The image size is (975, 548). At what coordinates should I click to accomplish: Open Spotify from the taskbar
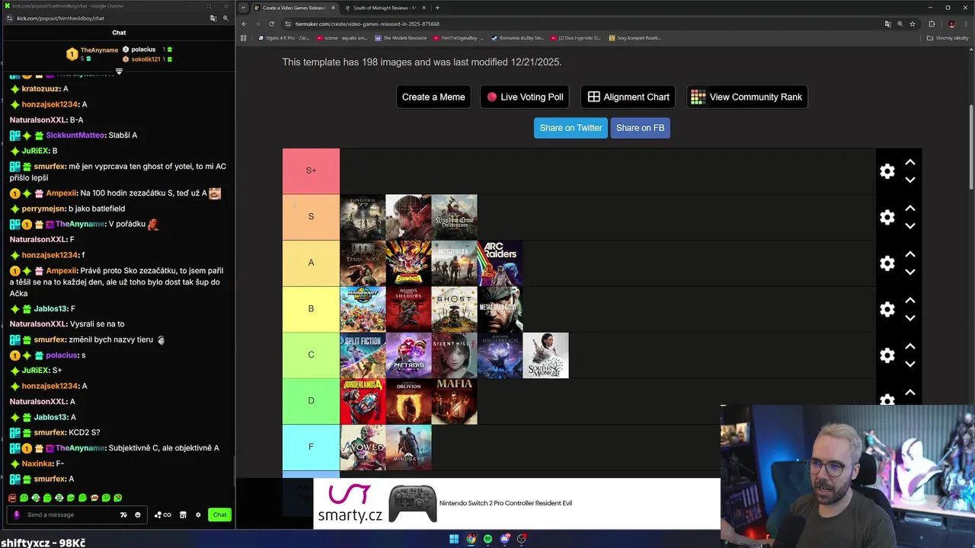point(487,539)
